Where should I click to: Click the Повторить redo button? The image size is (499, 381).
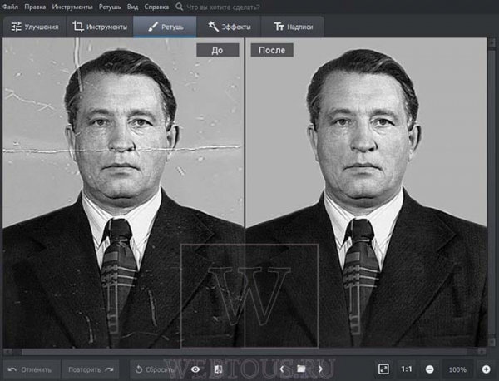[91, 369]
